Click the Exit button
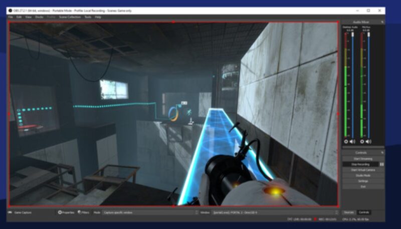The image size is (401, 229). point(363,186)
